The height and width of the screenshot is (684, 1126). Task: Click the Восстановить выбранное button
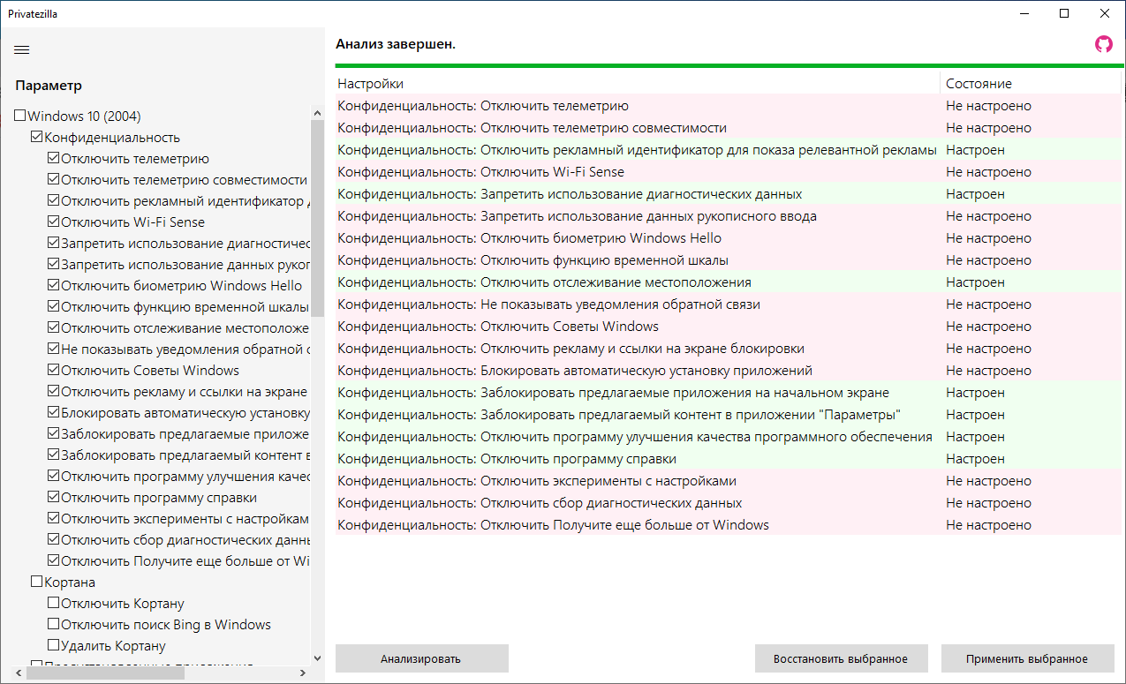coord(840,659)
